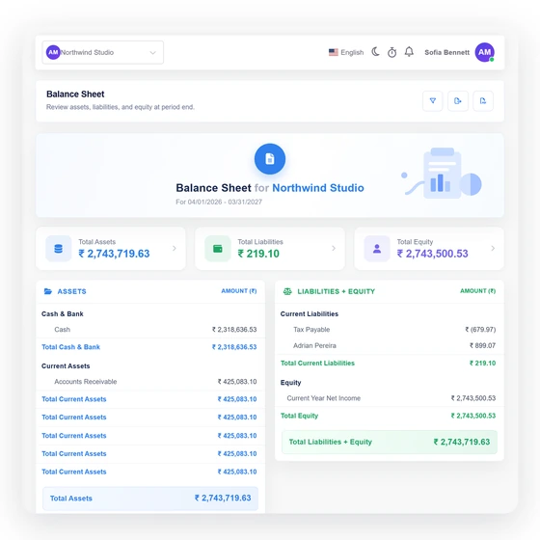Expand Total Assets card chevron
Screen dimensions: 540x540
pyautogui.click(x=175, y=249)
